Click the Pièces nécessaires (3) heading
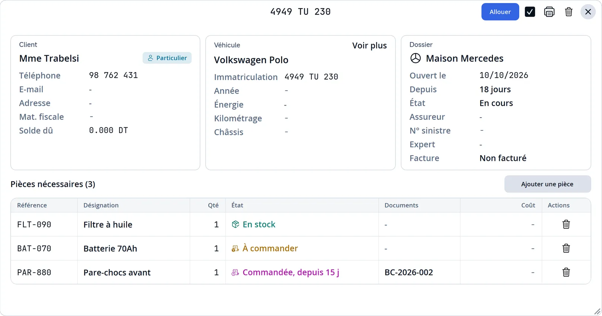This screenshot has height=316, width=602. pyautogui.click(x=53, y=184)
